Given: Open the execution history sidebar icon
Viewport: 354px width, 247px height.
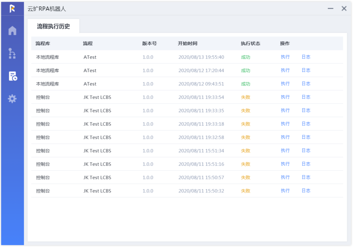Looking at the screenshot, I should [13, 76].
